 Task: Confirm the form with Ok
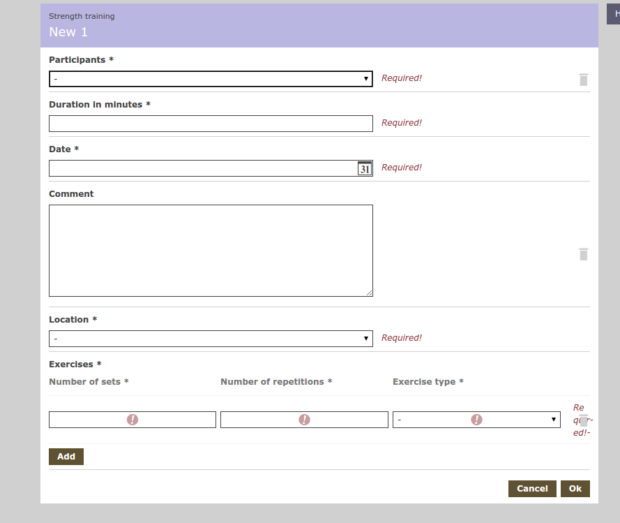click(x=575, y=489)
